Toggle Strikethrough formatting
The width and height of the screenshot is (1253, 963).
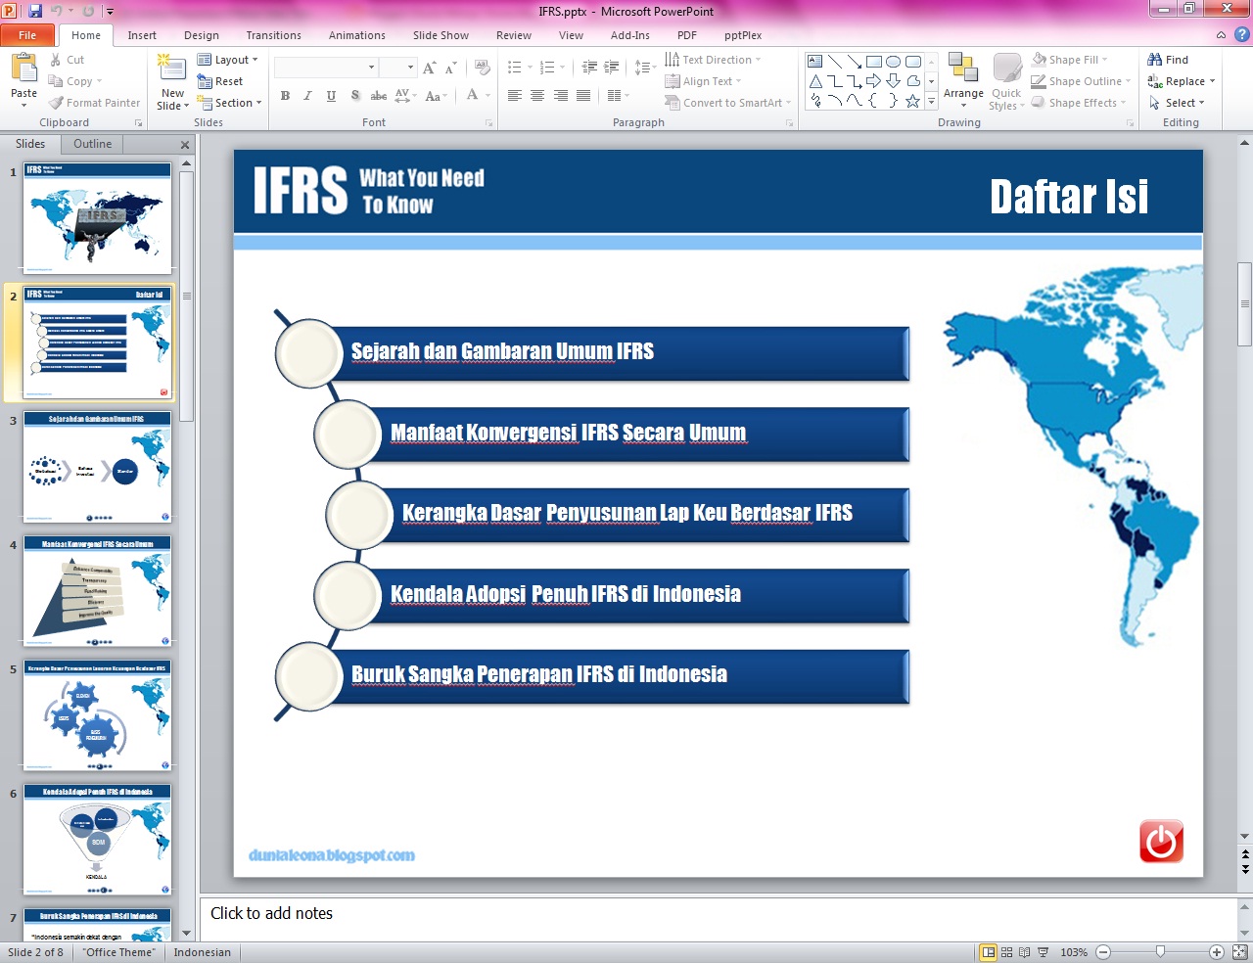pyautogui.click(x=378, y=96)
